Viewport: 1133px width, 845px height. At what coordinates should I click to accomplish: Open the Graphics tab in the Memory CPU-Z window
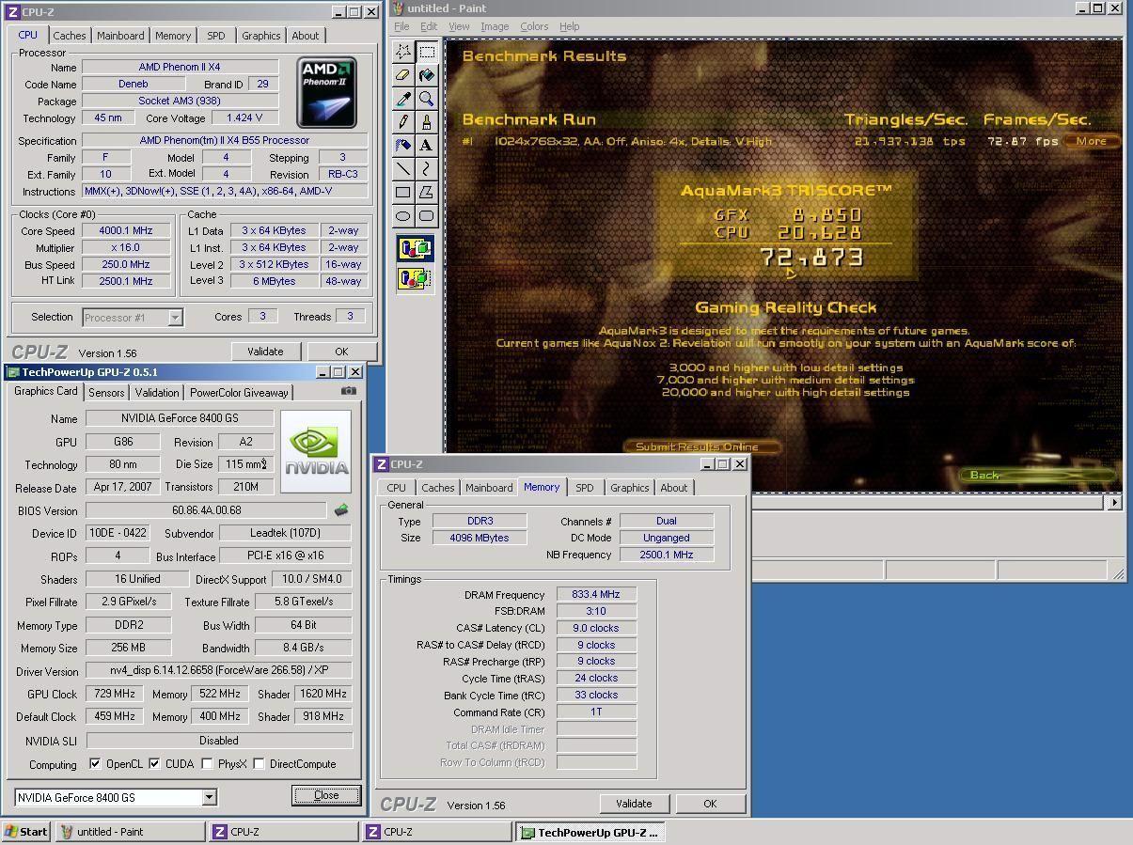[629, 488]
